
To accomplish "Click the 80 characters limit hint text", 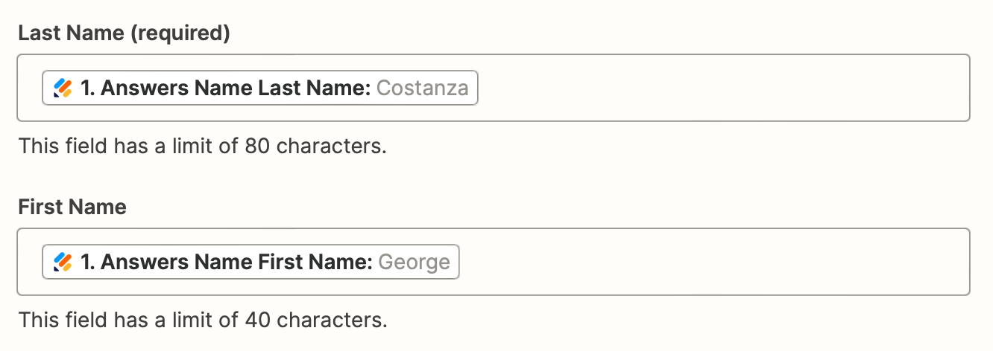I will pyautogui.click(x=202, y=146).
